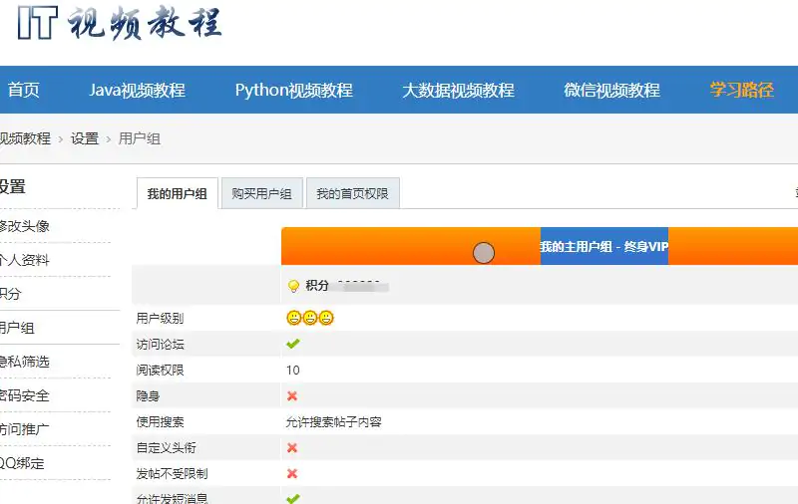Click the smiley icons in 用户级别 row
The height and width of the screenshot is (504, 798).
(x=310, y=318)
